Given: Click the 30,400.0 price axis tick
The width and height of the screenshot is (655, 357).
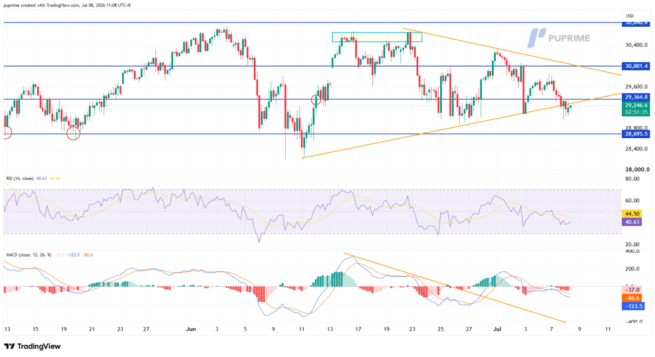Looking at the screenshot, I should (x=636, y=45).
